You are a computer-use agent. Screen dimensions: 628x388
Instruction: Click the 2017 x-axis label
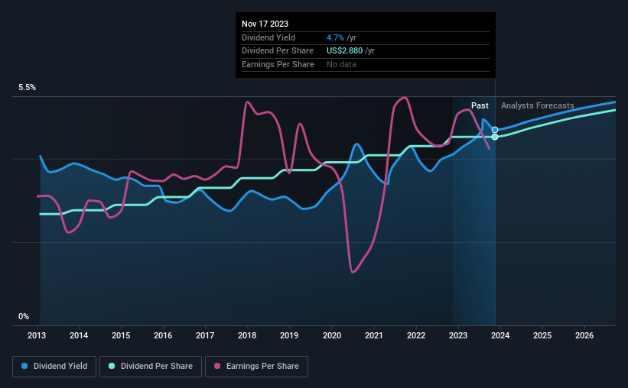click(205, 335)
